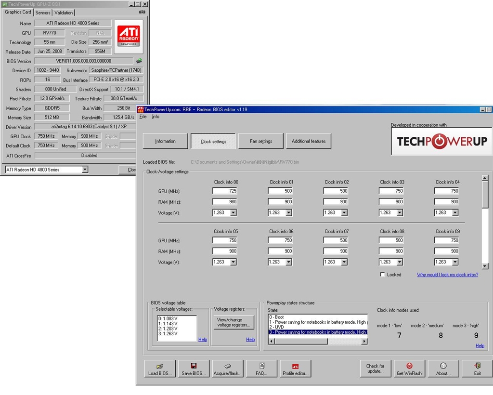Expand Clock info 00 voltage dropdown
The image size is (493, 395).
click(233, 213)
